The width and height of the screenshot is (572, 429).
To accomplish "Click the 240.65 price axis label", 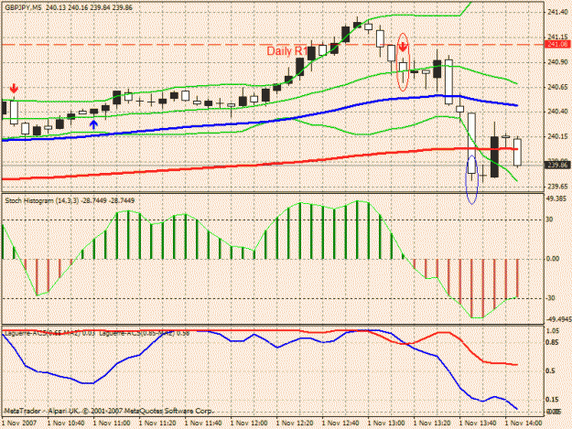I will click(x=557, y=87).
